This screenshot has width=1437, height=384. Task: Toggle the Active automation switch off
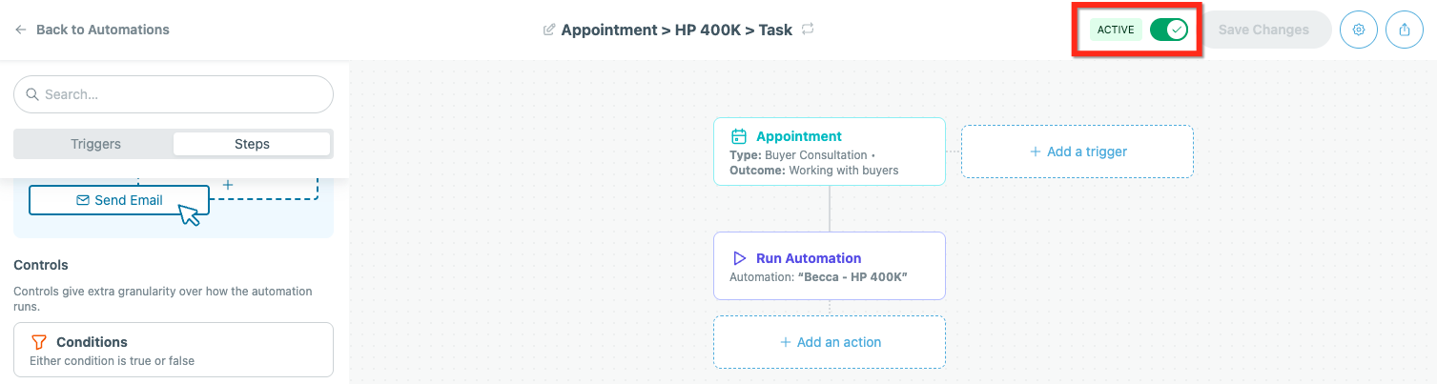tap(1168, 30)
